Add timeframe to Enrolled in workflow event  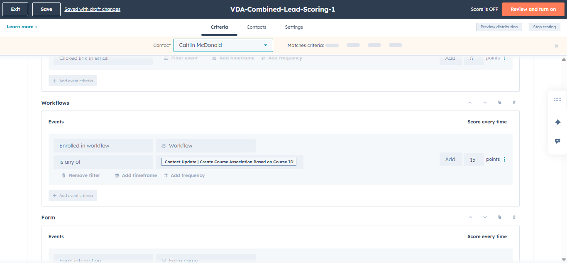(136, 175)
